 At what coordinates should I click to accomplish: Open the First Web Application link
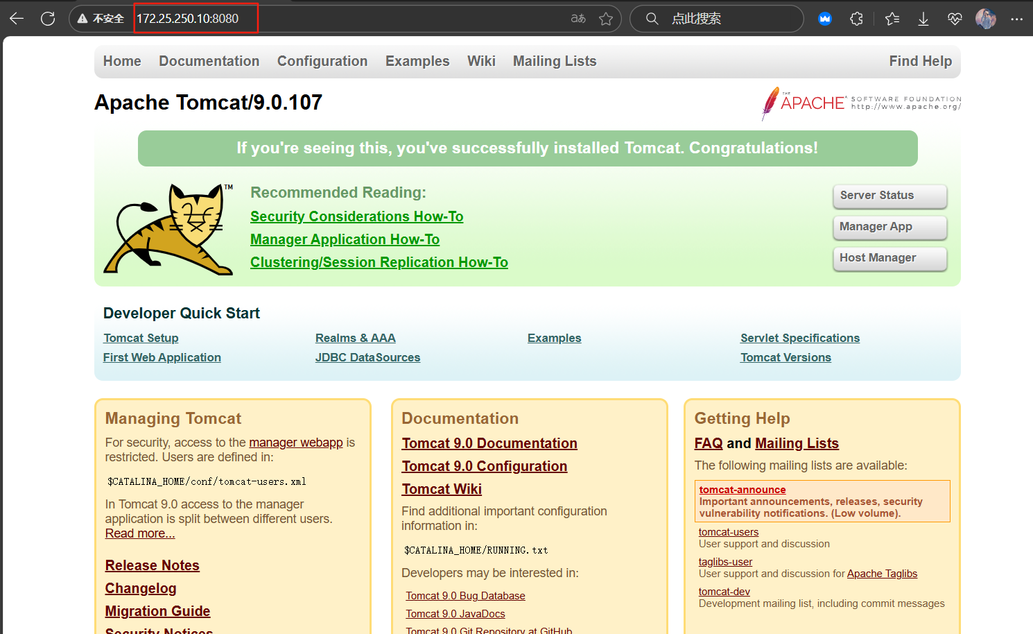162,357
